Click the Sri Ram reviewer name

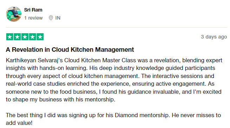coord(33,10)
